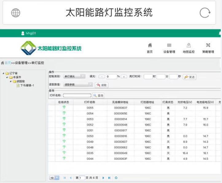Click the 亮灯时间 hours input field

coord(148,76)
